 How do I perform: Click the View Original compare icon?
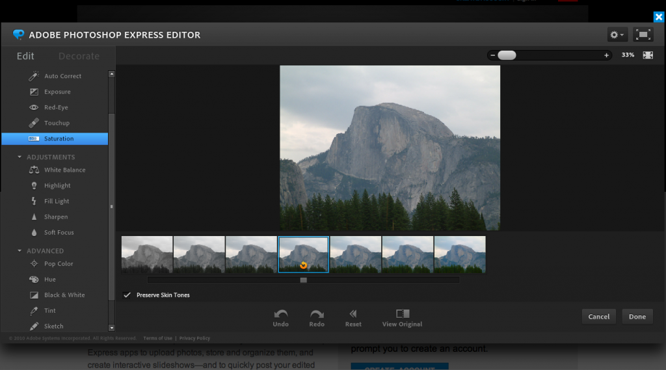coord(403,313)
